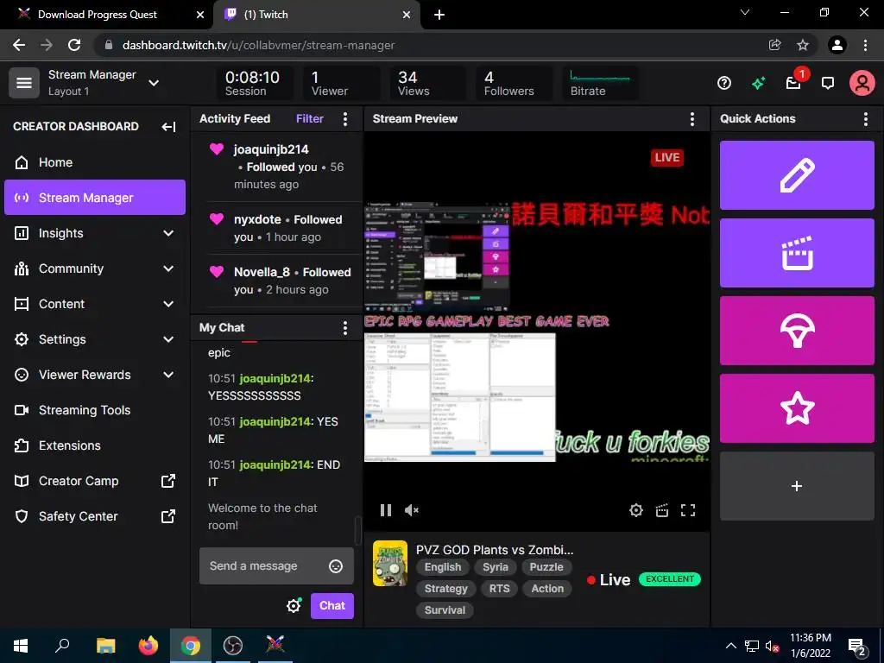Open stream preview player settings gear
The image size is (884, 663).
point(636,510)
